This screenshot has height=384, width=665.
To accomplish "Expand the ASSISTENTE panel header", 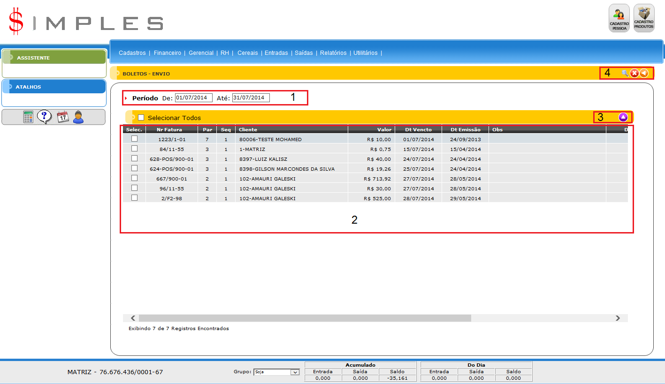I will pos(54,58).
